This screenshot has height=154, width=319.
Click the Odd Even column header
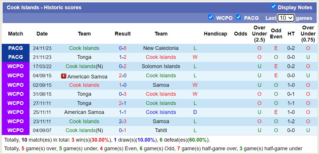(x=276, y=34)
